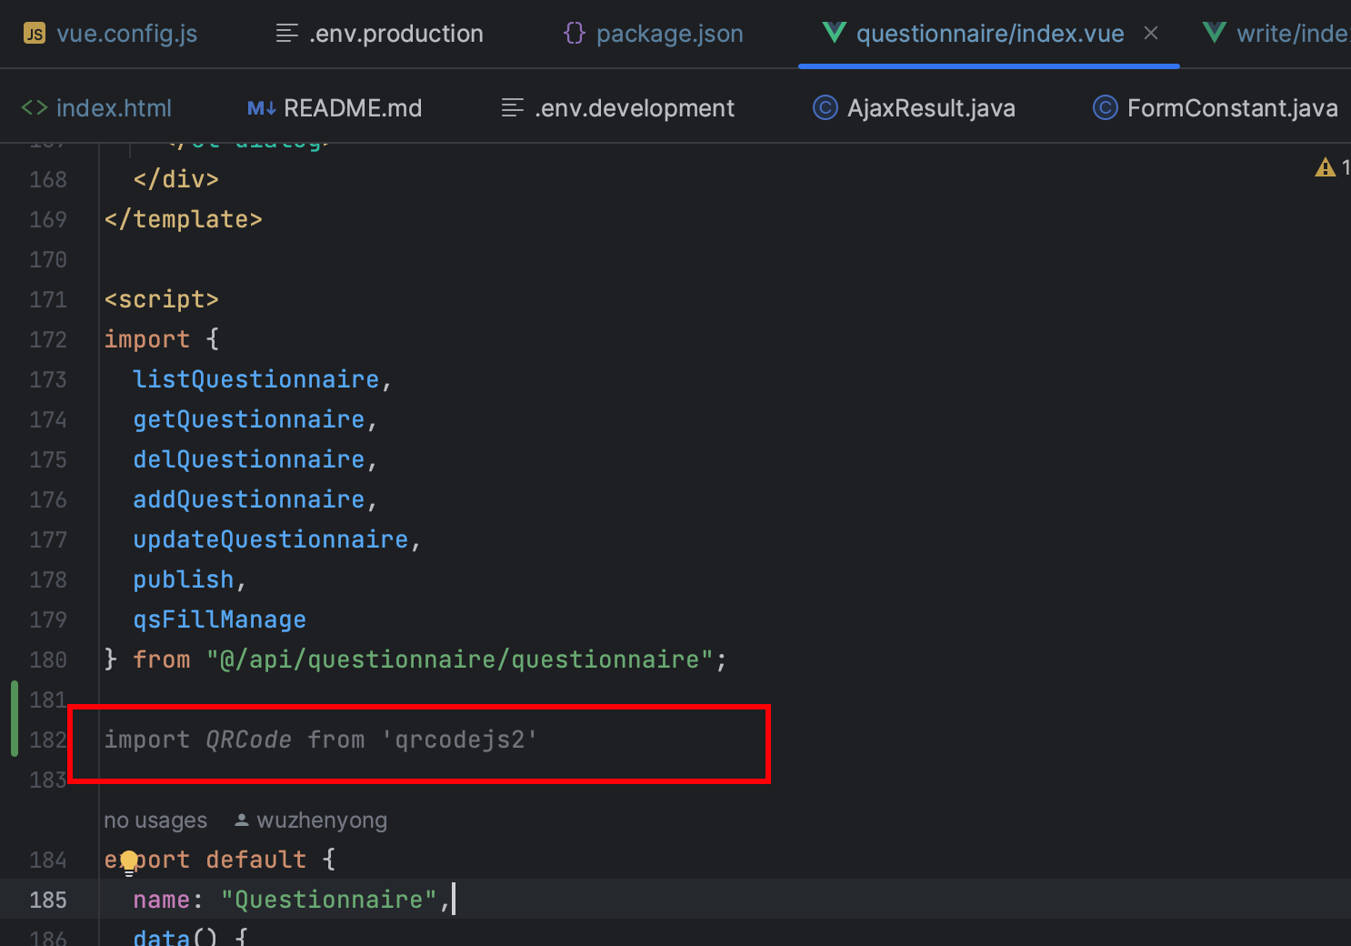The width and height of the screenshot is (1351, 946).
Task: Click the 'no usages' inlay hint
Action: (x=155, y=820)
